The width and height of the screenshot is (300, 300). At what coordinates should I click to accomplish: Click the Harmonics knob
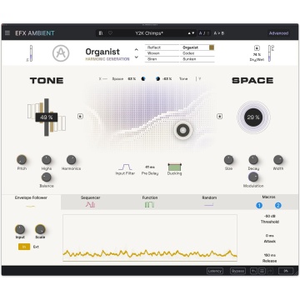point(71,160)
